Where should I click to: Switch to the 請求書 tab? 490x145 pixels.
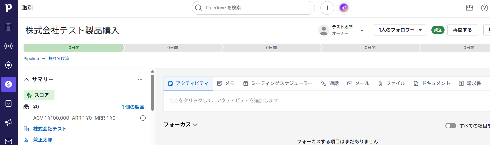(x=470, y=83)
